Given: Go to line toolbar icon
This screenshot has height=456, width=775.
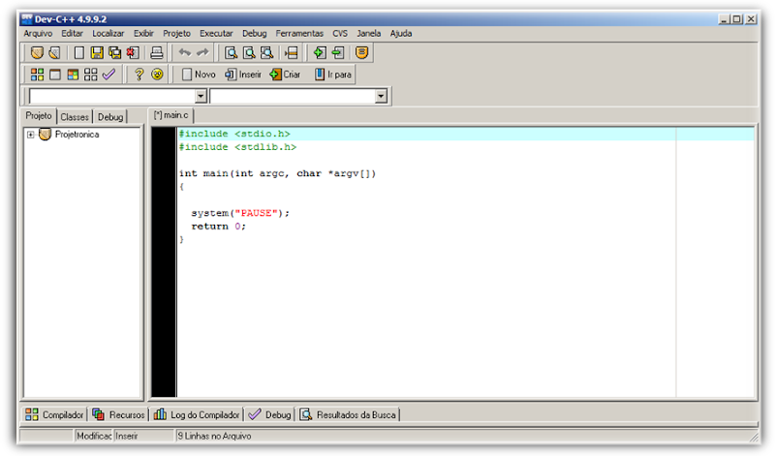Looking at the screenshot, I should pos(292,52).
